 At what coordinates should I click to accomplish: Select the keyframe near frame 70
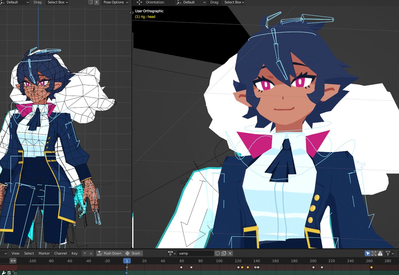pyautogui.click(x=191, y=267)
